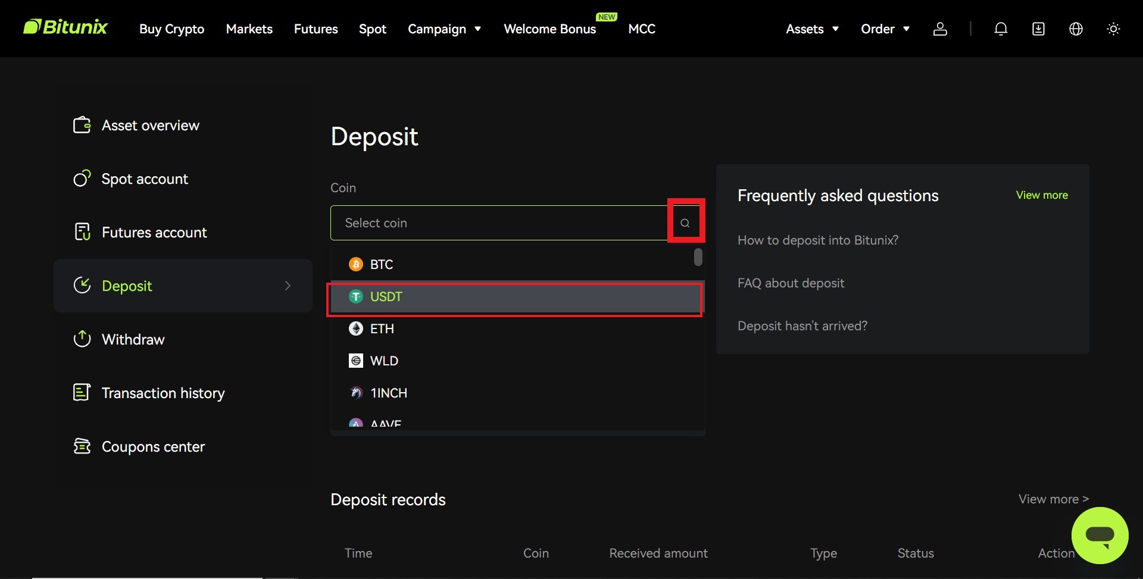This screenshot has width=1143, height=579.
Task: Click the Status column header
Action: coord(916,553)
